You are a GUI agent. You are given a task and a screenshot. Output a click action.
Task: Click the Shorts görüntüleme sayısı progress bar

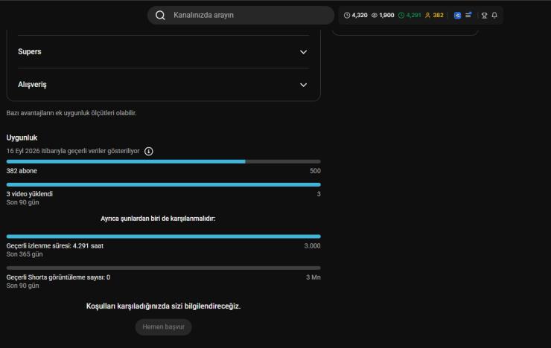(x=163, y=268)
